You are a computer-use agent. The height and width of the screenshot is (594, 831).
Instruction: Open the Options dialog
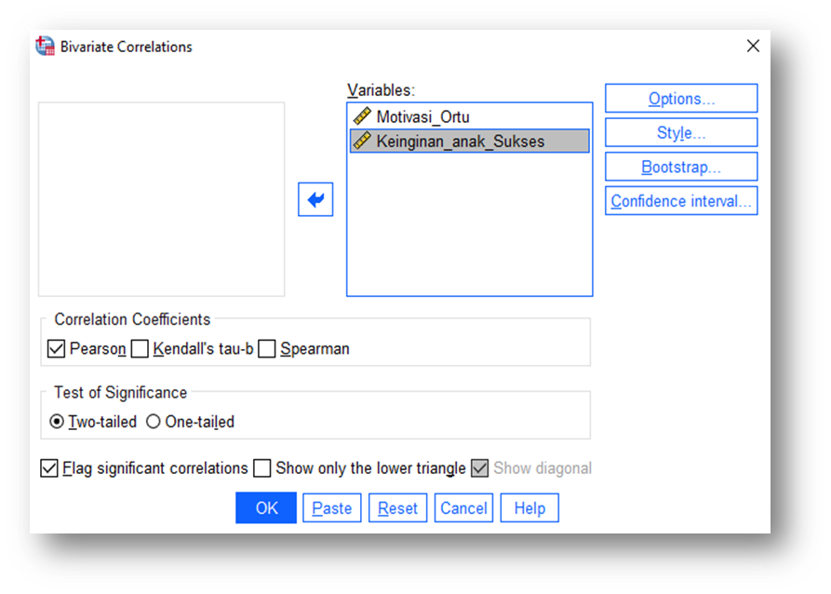click(x=681, y=98)
